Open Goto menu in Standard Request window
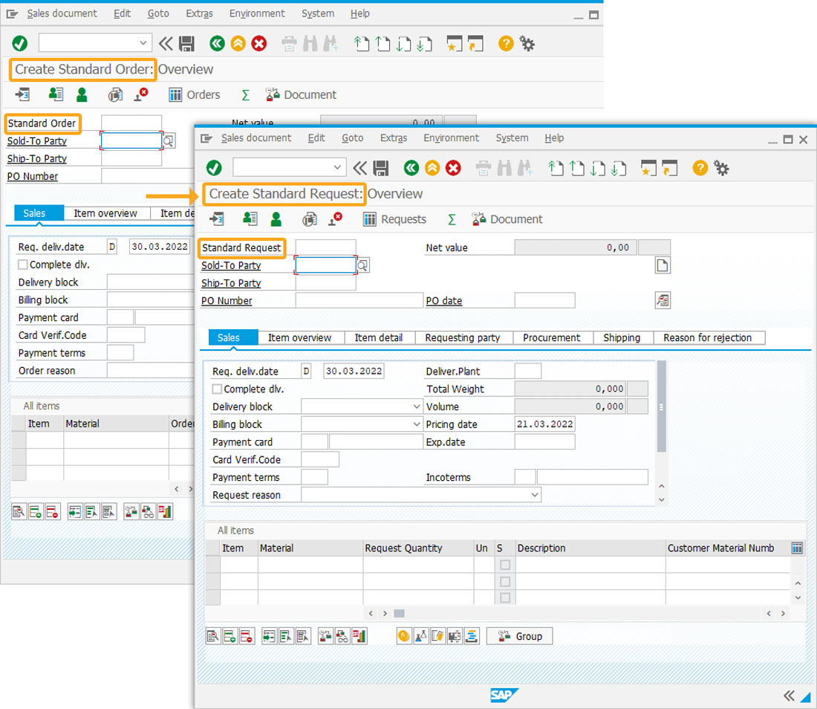817x709 pixels. pyautogui.click(x=352, y=138)
